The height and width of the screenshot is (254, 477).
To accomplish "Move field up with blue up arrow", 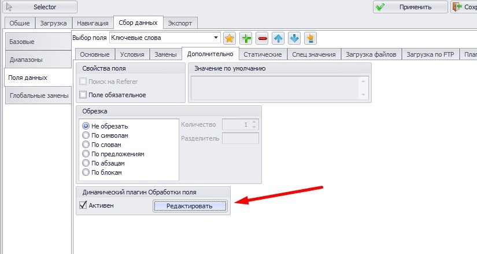I will click(x=278, y=38).
